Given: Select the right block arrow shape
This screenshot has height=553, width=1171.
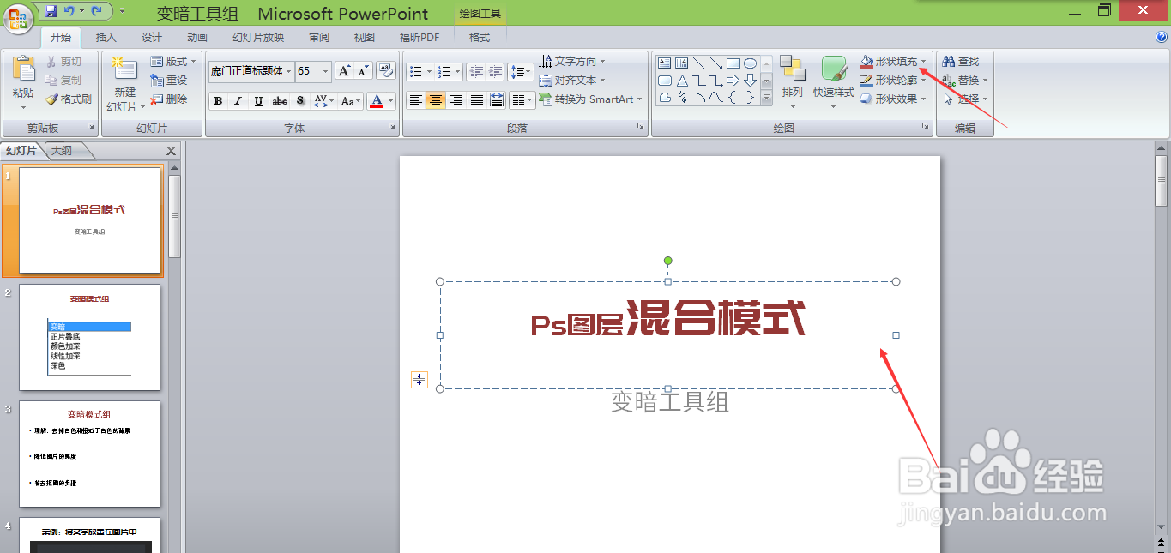Looking at the screenshot, I should click(x=733, y=80).
